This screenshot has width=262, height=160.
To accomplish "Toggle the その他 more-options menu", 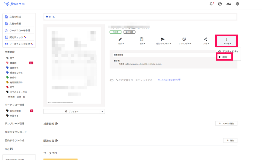I will pos(227,41).
